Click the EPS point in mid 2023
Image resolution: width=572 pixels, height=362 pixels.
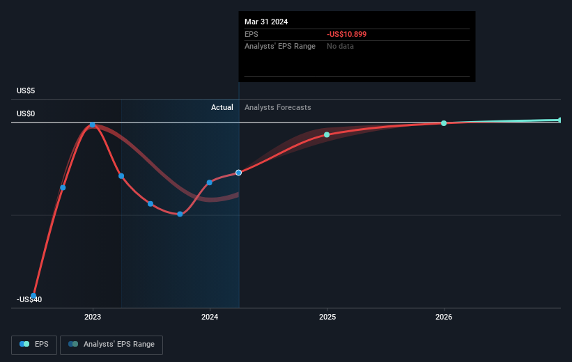150,204
